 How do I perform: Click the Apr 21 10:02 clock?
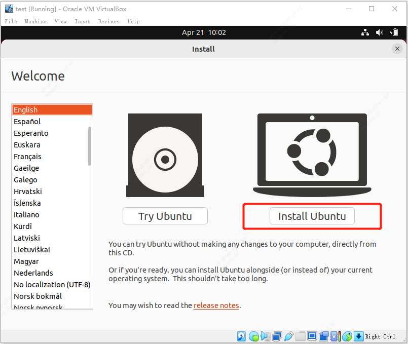pos(204,32)
